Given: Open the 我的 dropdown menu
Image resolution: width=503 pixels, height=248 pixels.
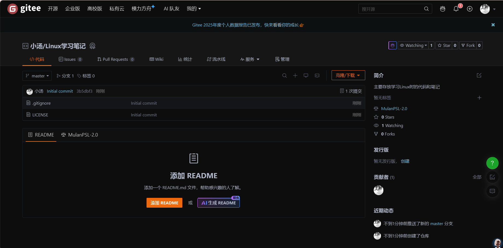Looking at the screenshot, I should tap(194, 9).
